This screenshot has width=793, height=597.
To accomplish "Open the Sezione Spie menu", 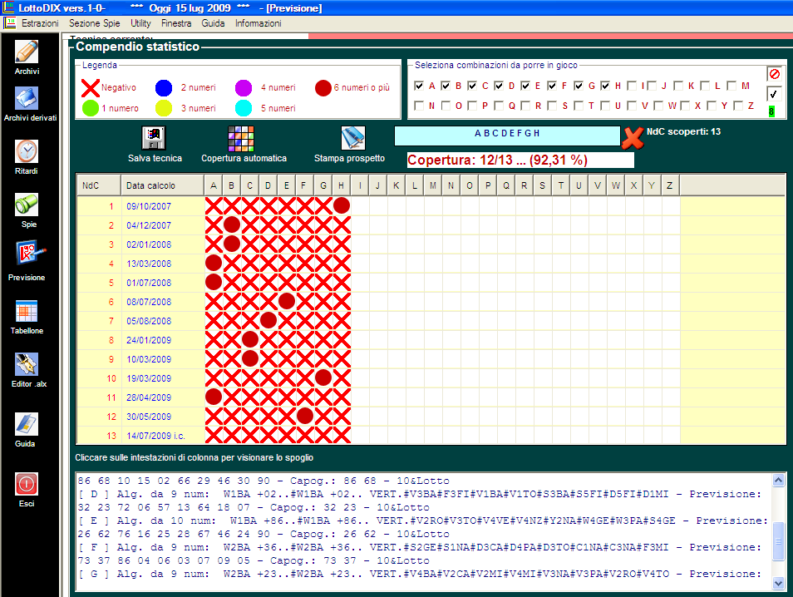I will pyautogui.click(x=95, y=23).
